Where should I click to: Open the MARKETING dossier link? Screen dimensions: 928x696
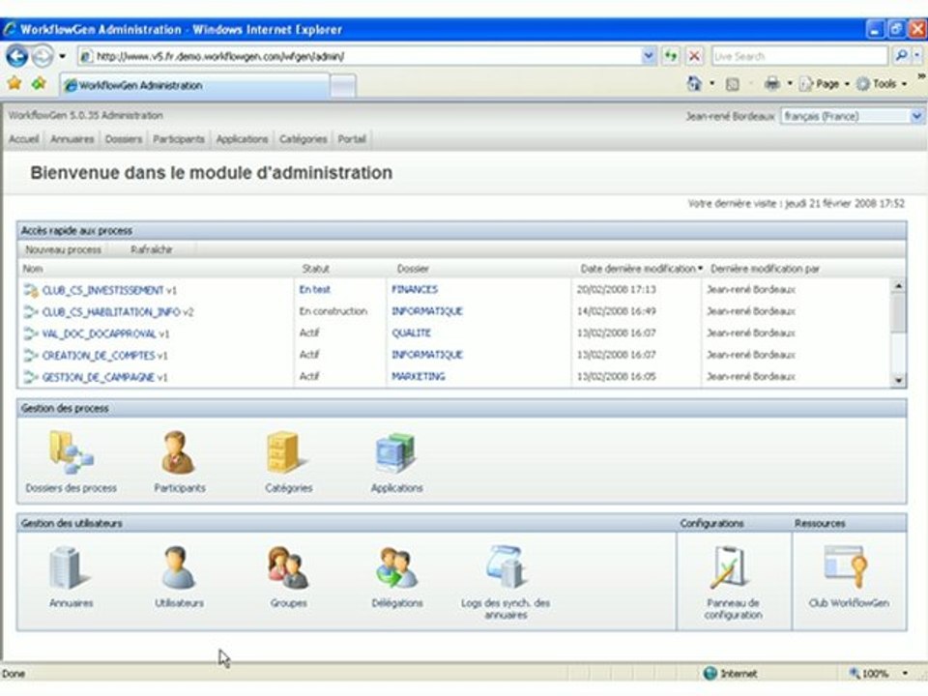click(x=418, y=376)
